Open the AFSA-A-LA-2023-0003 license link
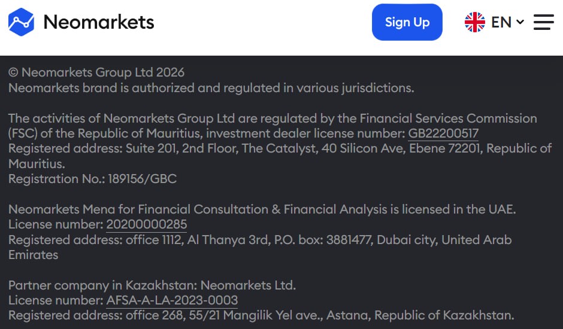 (x=172, y=300)
